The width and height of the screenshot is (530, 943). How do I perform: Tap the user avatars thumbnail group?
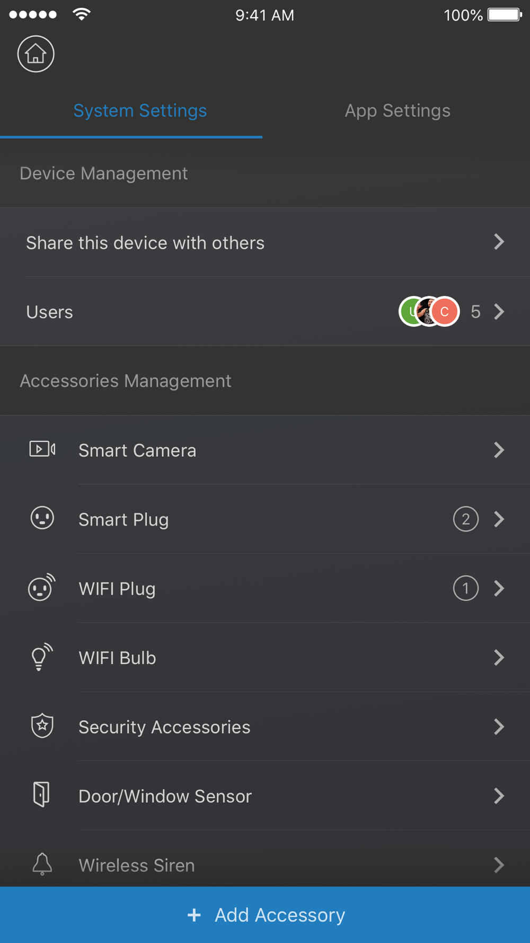[x=429, y=311]
